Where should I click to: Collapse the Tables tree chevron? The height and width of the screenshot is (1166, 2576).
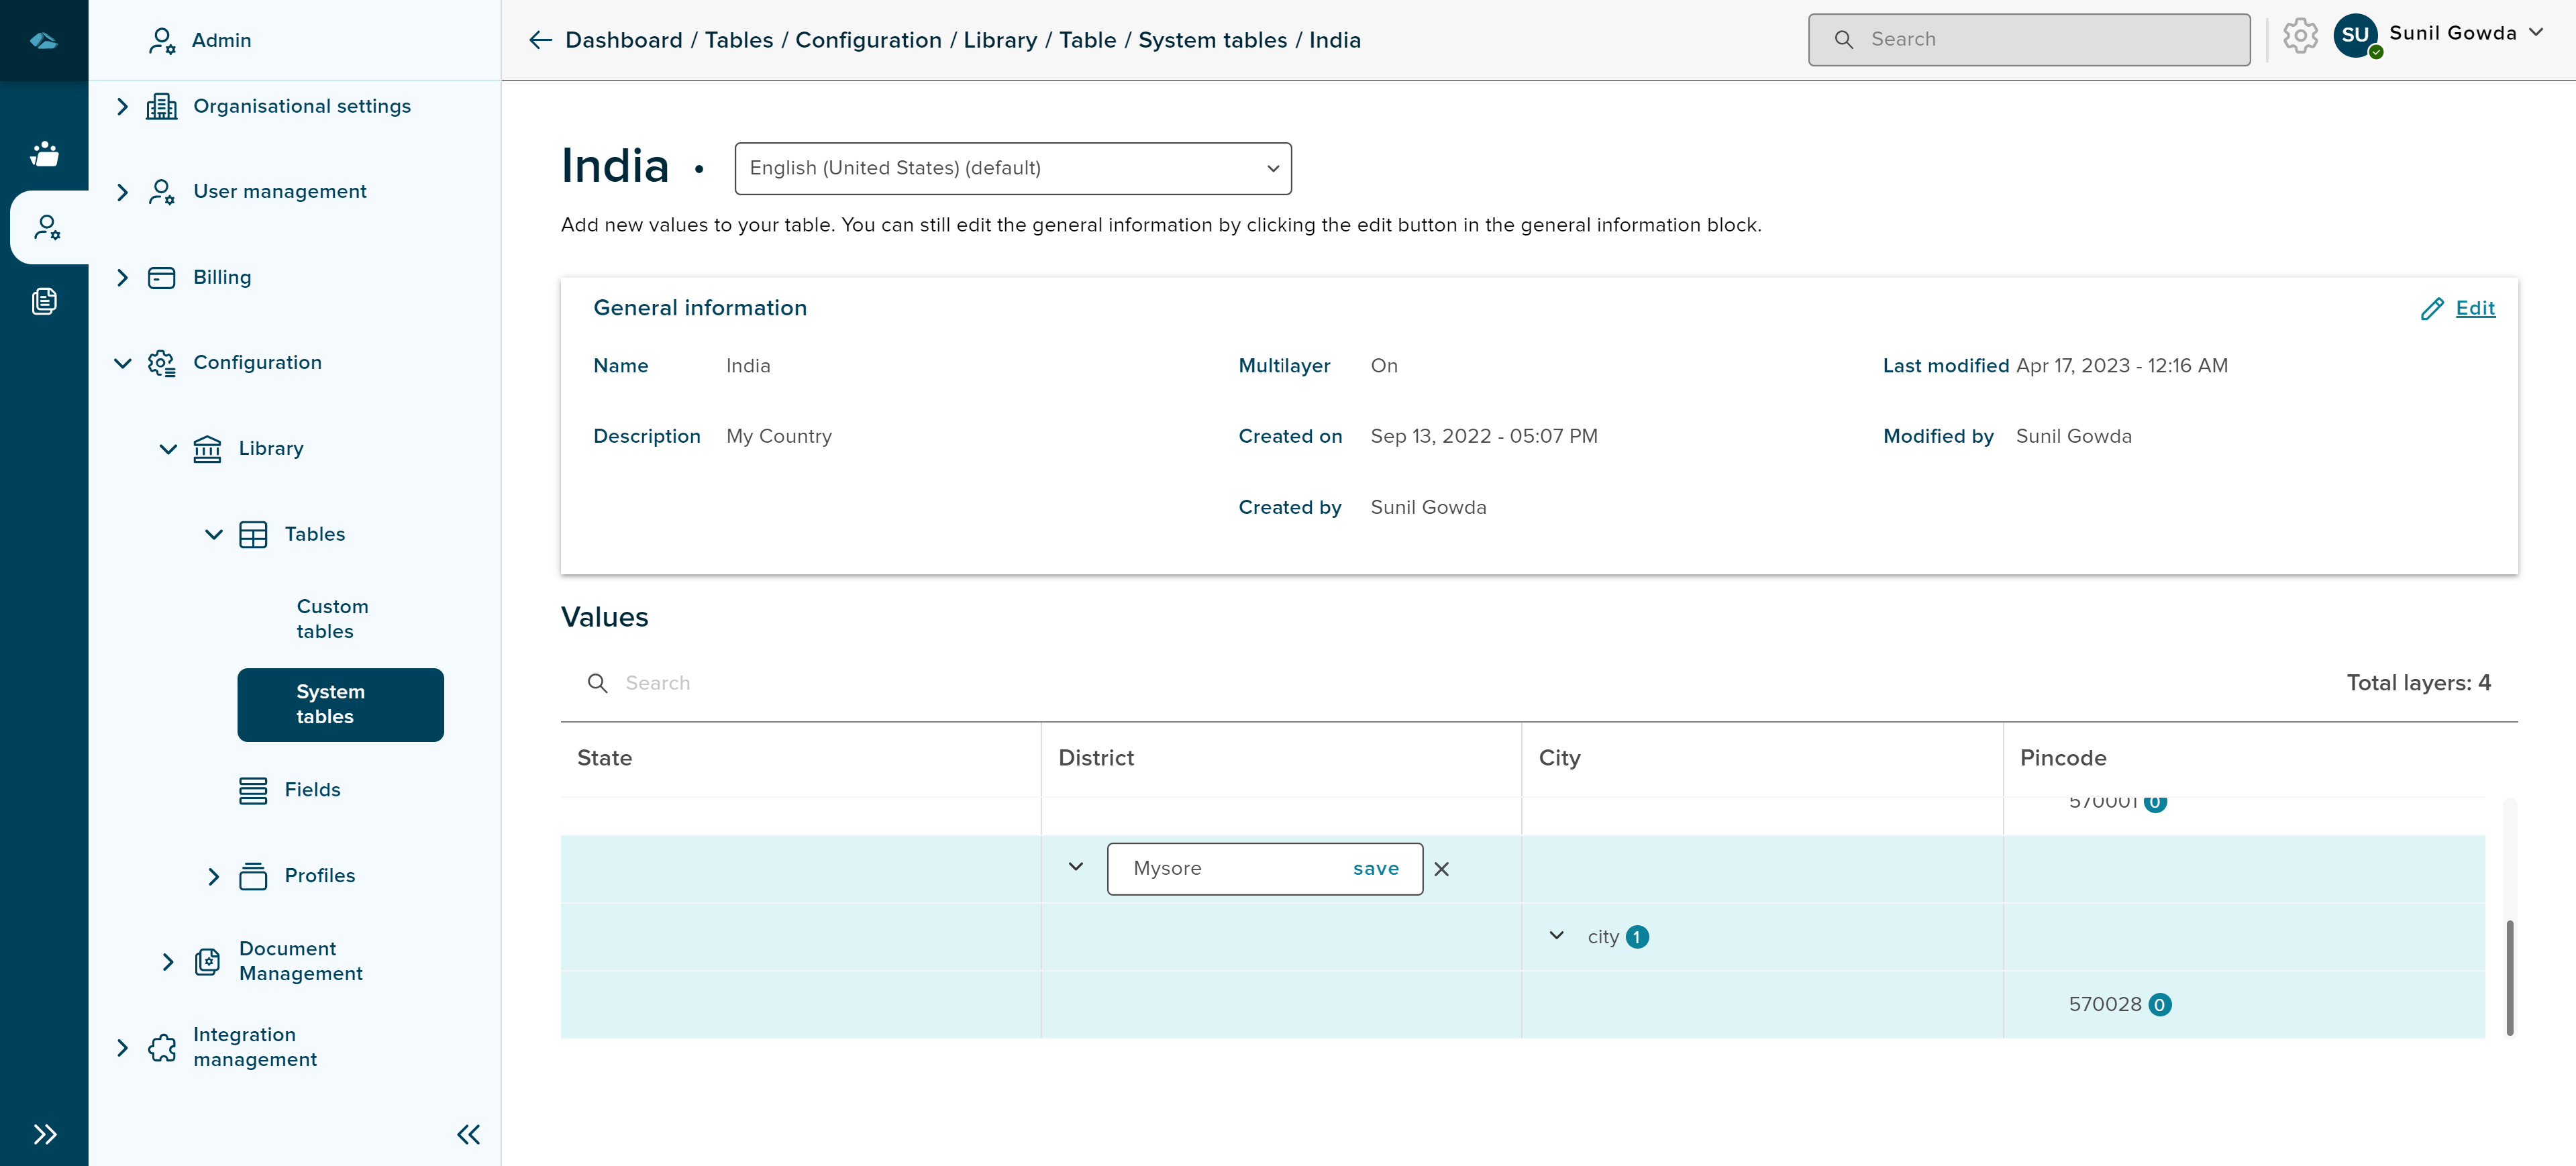point(214,535)
